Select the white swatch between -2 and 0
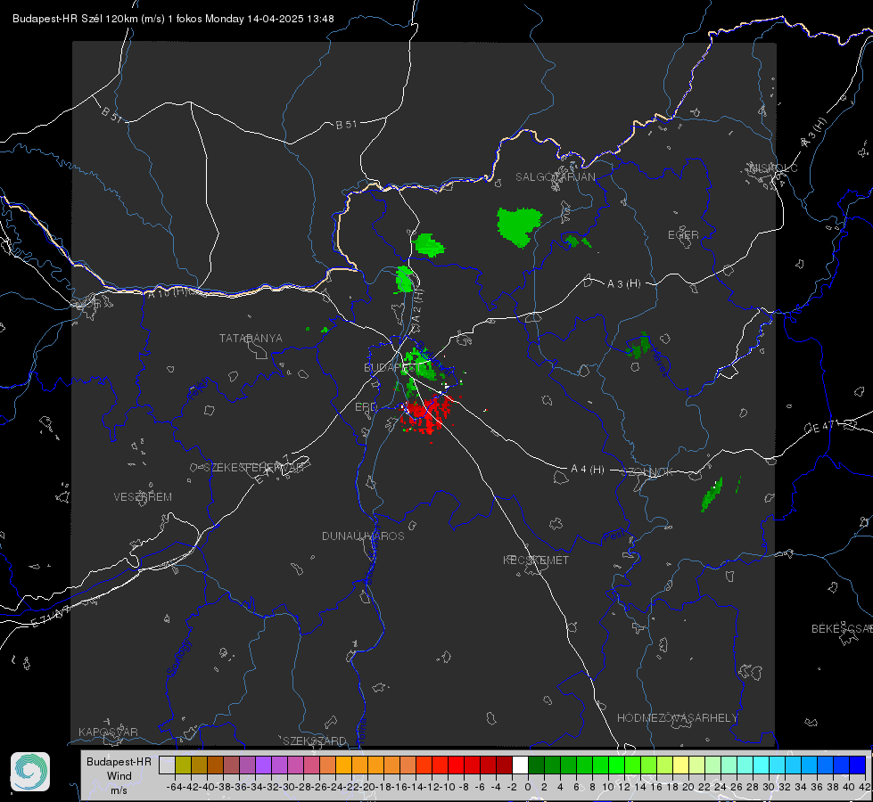The width and height of the screenshot is (873, 802). click(520, 765)
